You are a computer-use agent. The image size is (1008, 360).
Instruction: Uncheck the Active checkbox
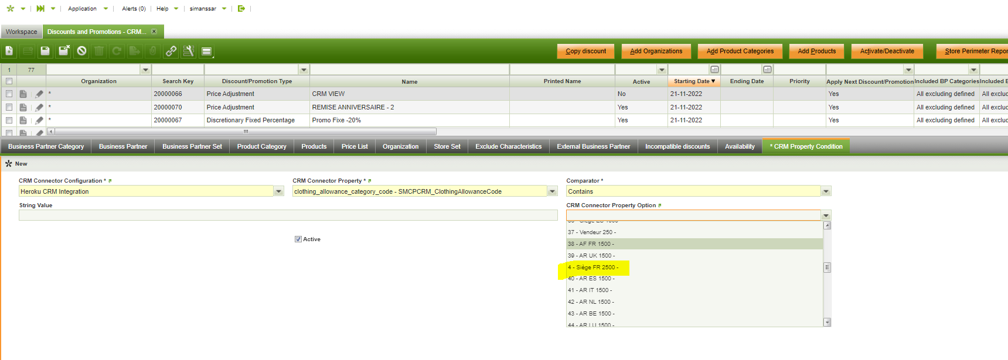298,239
